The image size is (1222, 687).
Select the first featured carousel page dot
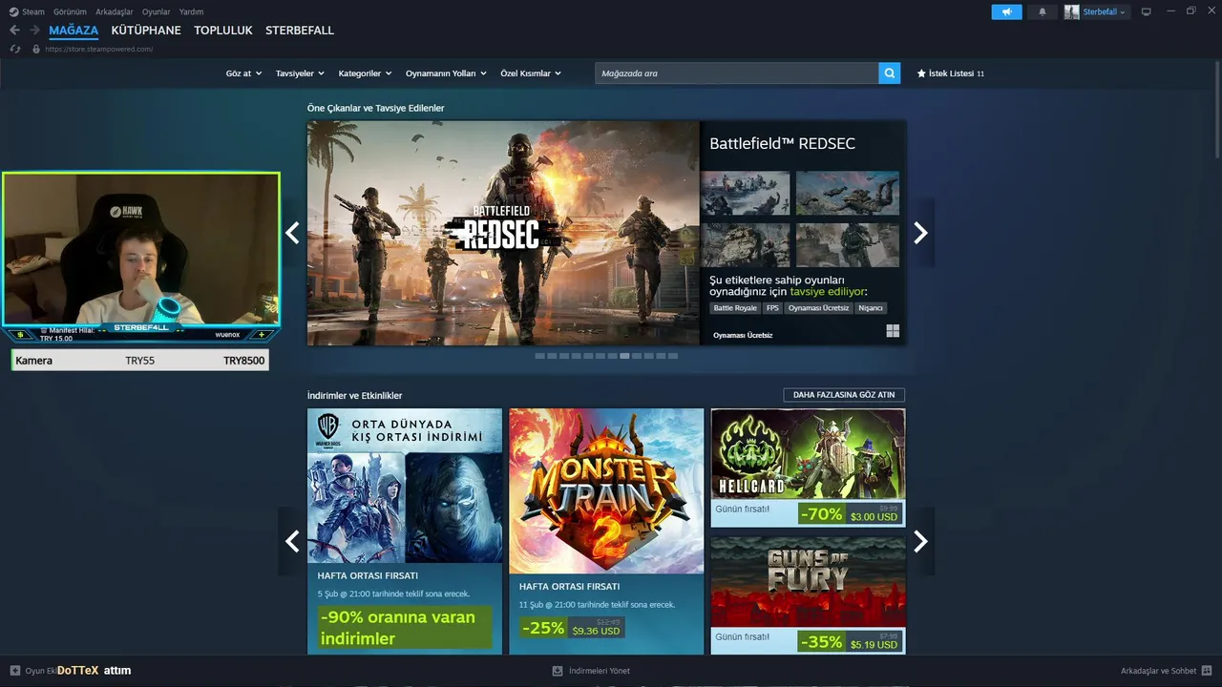pos(539,356)
